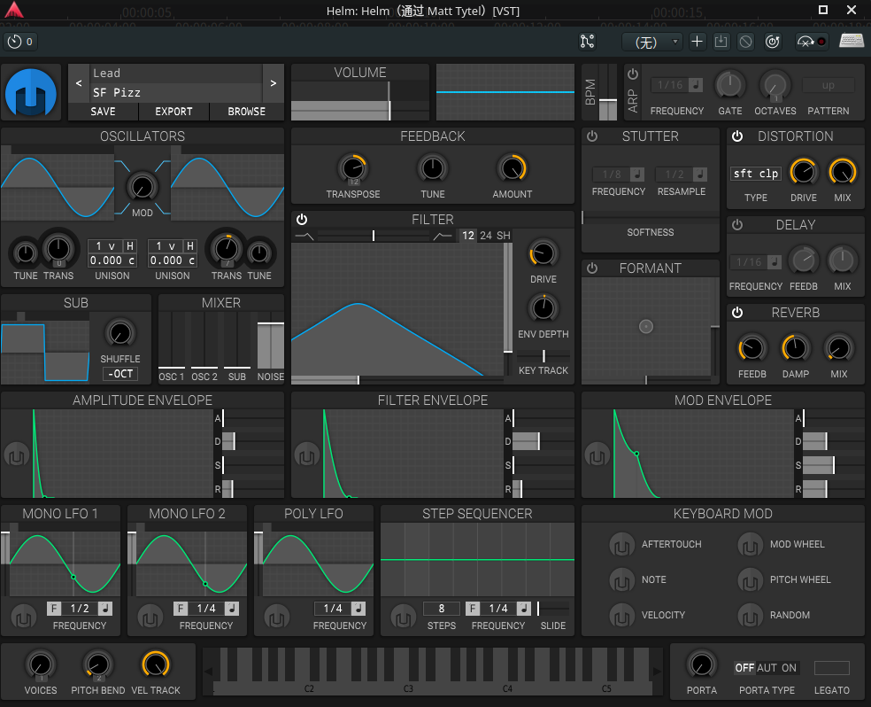Click the EXPORT patch button

coord(173,111)
